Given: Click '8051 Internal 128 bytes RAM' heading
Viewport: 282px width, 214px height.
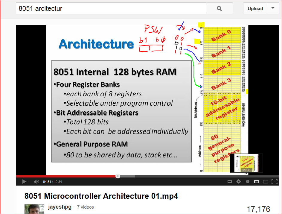Looking at the screenshot, I should point(115,72).
